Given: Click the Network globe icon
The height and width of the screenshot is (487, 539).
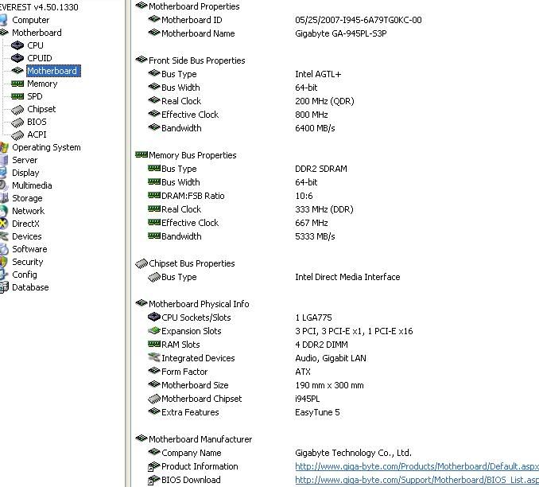Looking at the screenshot, I should [3, 211].
